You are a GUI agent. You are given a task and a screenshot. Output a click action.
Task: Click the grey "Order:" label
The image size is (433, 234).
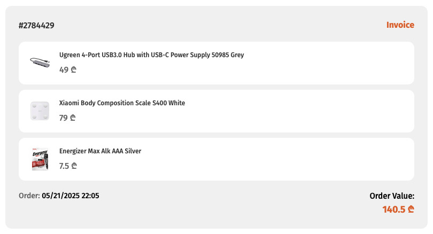pyautogui.click(x=29, y=196)
